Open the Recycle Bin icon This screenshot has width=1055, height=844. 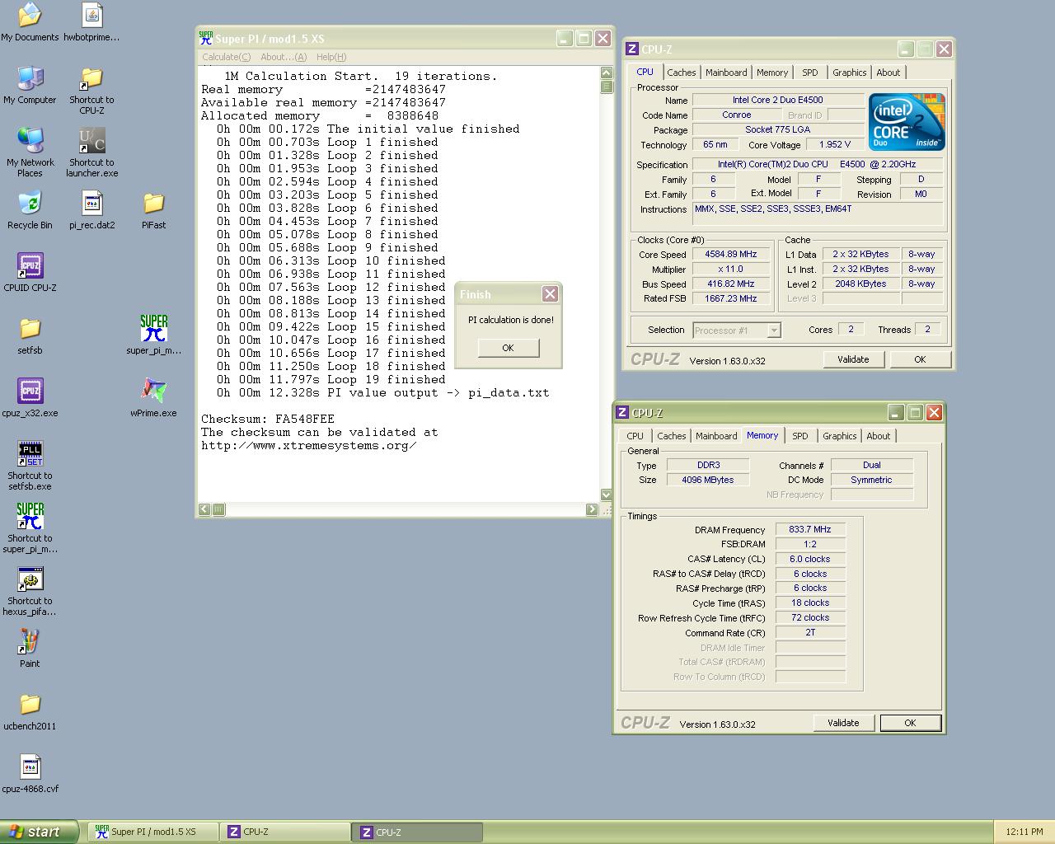coord(30,210)
